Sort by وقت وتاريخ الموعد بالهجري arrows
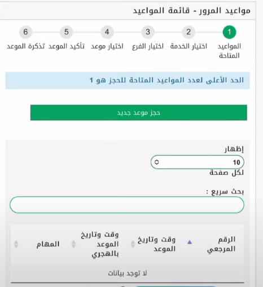263x287 pixels. tap(73, 244)
